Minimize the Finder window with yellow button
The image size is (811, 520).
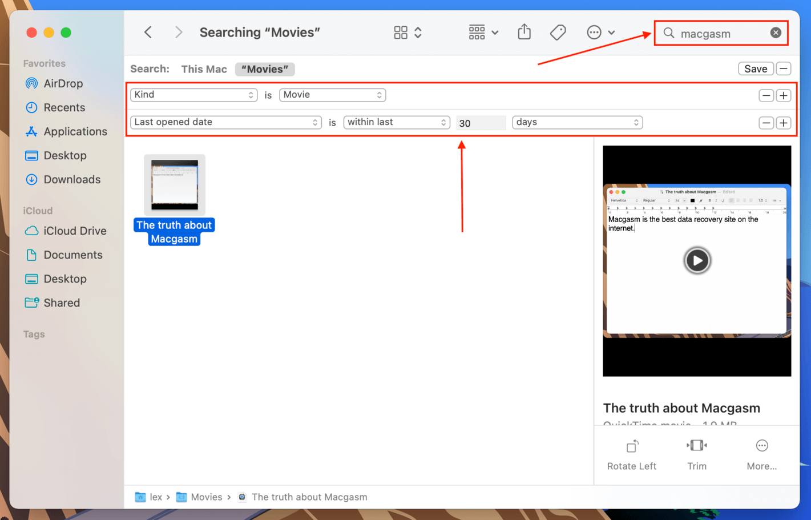tap(49, 33)
